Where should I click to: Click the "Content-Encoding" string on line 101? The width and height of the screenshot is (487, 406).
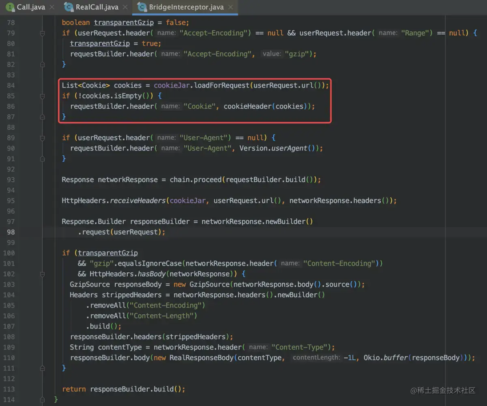point(339,264)
